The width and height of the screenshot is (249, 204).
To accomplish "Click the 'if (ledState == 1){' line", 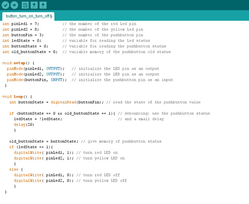I will pos(31,147).
